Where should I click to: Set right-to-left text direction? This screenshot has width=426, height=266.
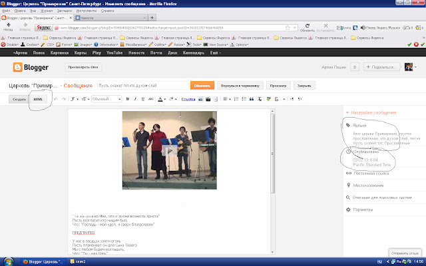(300, 99)
